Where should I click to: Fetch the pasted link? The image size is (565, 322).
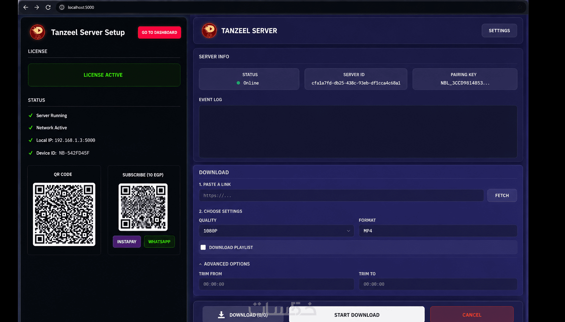502,196
